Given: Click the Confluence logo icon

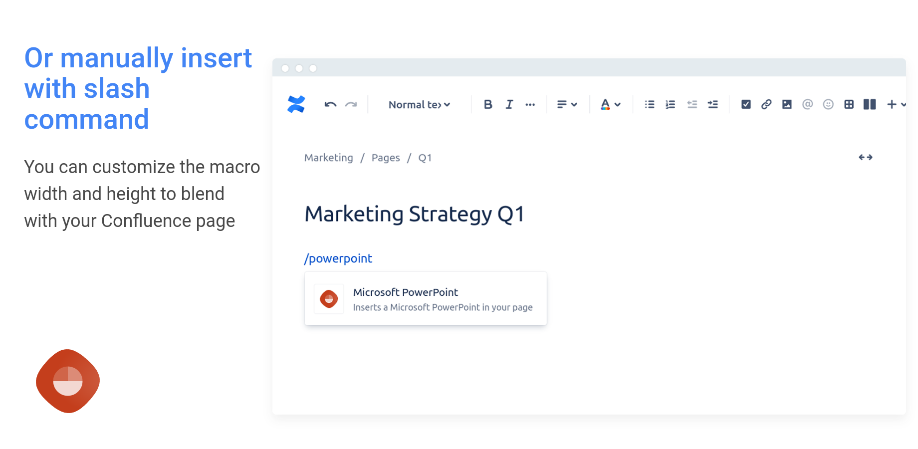Looking at the screenshot, I should (296, 104).
